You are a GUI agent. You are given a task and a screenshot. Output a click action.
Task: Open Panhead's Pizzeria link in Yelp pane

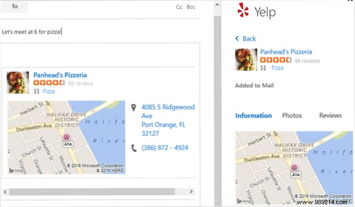point(286,52)
